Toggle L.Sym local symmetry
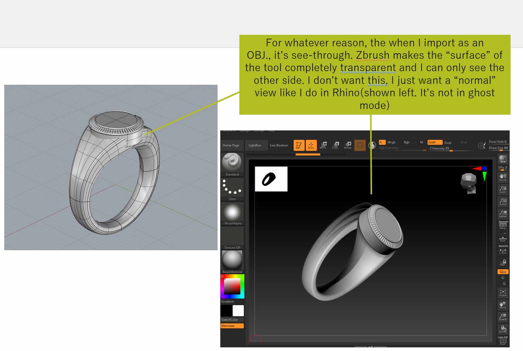The image size is (523, 351). pyautogui.click(x=503, y=250)
